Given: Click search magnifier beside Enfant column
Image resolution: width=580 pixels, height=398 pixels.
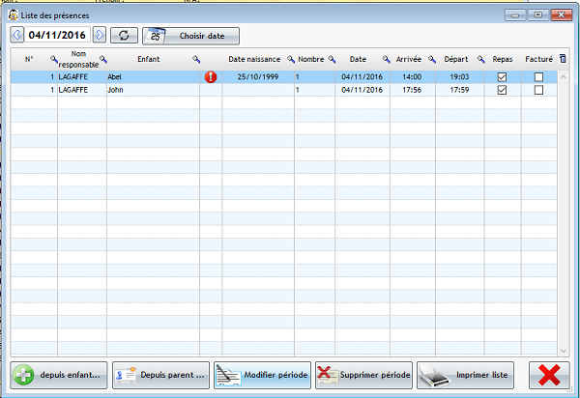Looking at the screenshot, I should coord(196,60).
